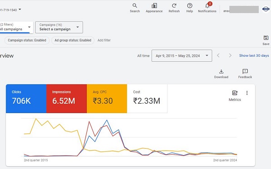The image size is (271, 169).
Task: Open the Search tool
Action: pyautogui.click(x=135, y=8)
